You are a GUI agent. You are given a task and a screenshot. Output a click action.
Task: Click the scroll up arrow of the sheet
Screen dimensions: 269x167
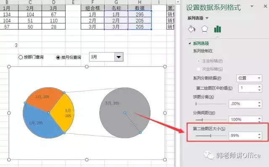tap(178, 2)
